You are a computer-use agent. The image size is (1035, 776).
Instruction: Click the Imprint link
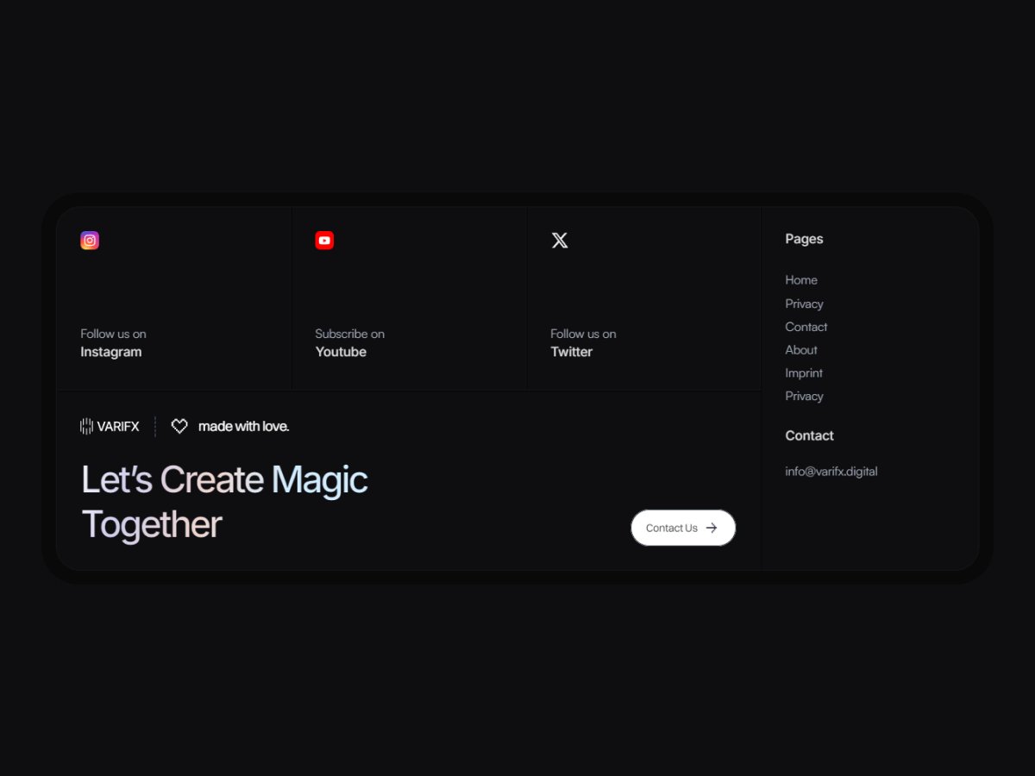tap(804, 372)
